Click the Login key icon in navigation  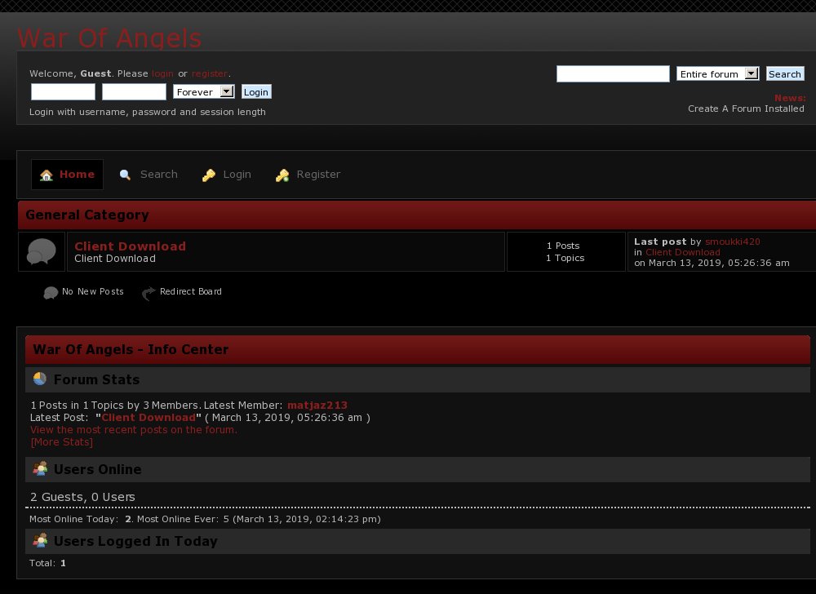pos(209,175)
